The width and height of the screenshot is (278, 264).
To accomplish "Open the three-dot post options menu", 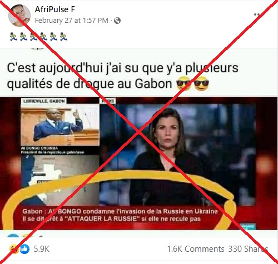I will coord(257,14).
